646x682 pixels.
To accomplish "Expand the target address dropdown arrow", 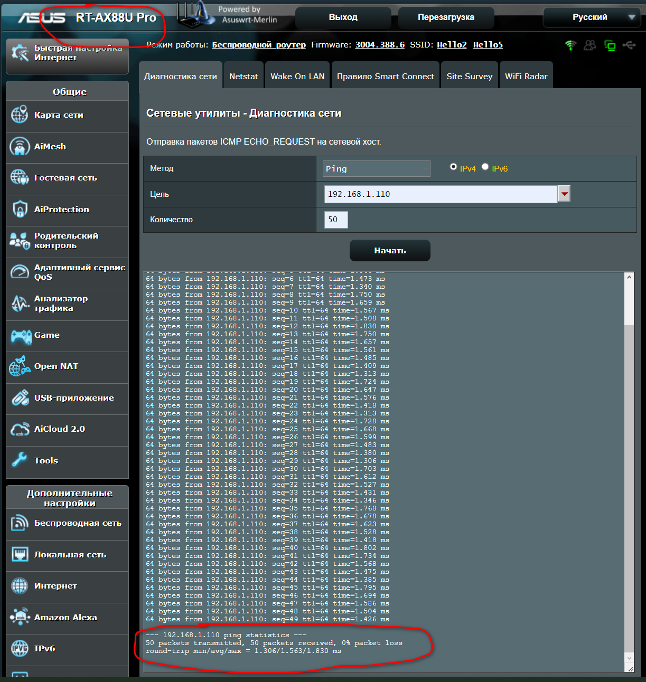I will point(564,194).
